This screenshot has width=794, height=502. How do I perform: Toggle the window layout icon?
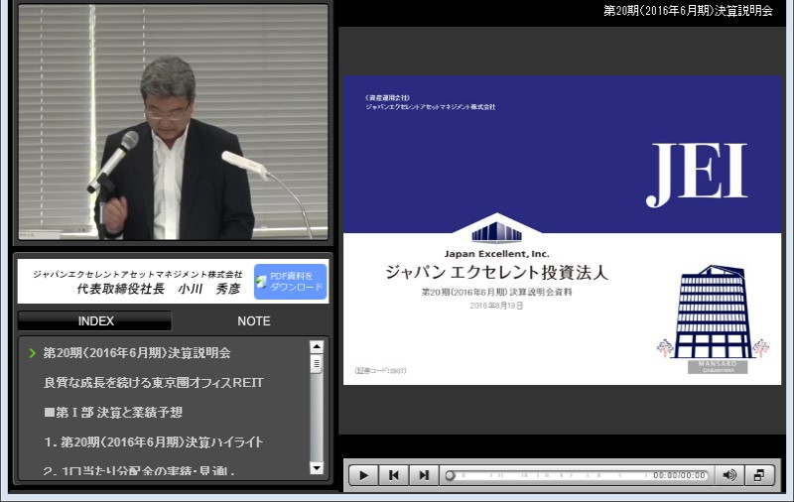point(759,475)
